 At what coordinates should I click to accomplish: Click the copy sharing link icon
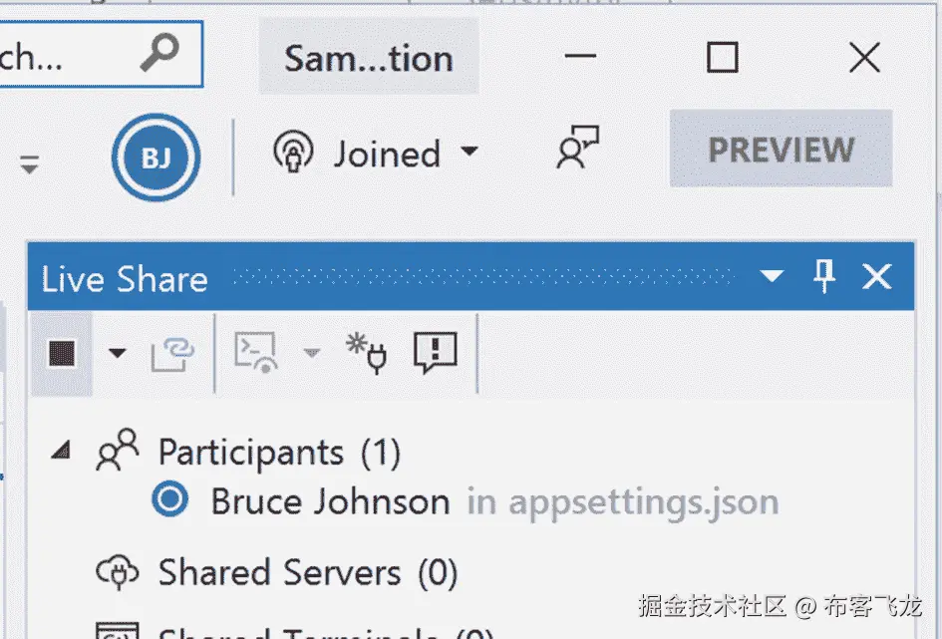pos(172,353)
